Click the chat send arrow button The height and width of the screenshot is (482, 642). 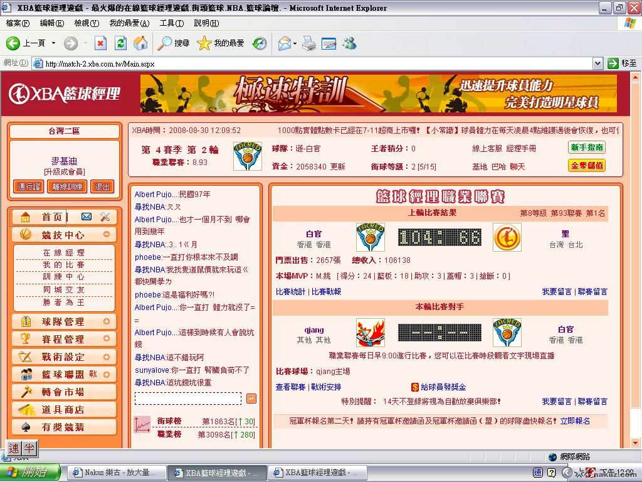coord(251,399)
